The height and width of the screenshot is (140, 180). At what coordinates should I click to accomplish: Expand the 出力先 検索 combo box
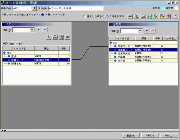pyautogui.click(x=140, y=31)
